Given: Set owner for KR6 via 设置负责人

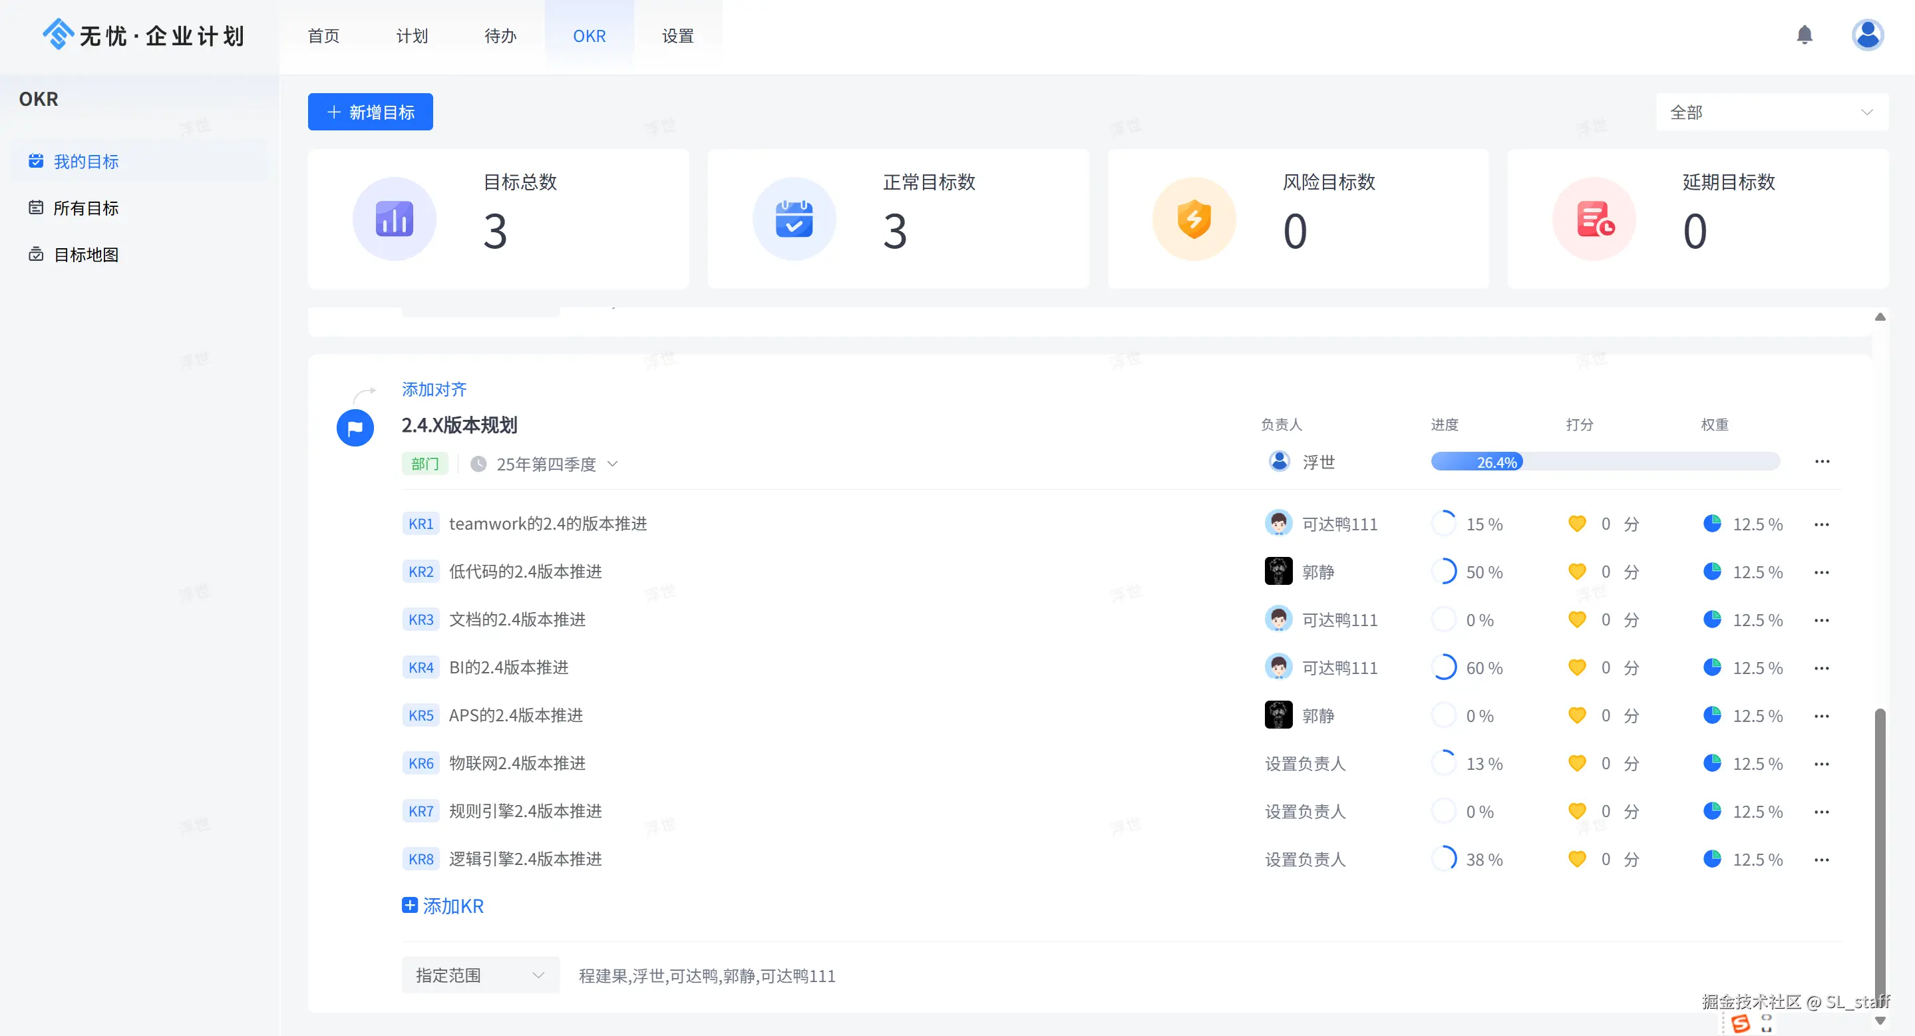Looking at the screenshot, I should pyautogui.click(x=1305, y=764).
